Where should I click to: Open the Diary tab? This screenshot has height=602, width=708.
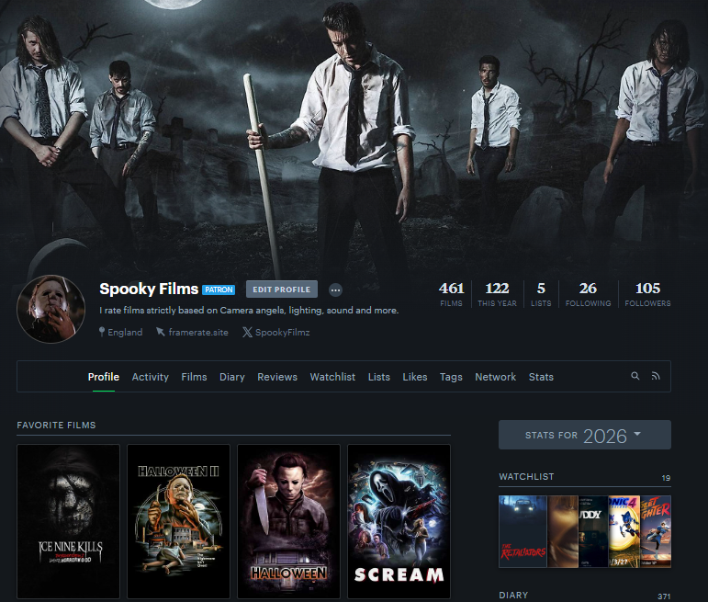point(232,377)
